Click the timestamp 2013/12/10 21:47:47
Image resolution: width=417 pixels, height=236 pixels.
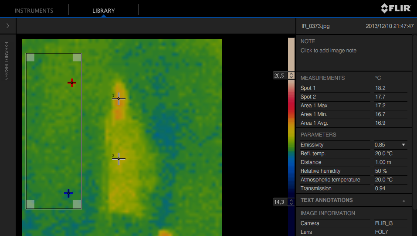tap(390, 26)
